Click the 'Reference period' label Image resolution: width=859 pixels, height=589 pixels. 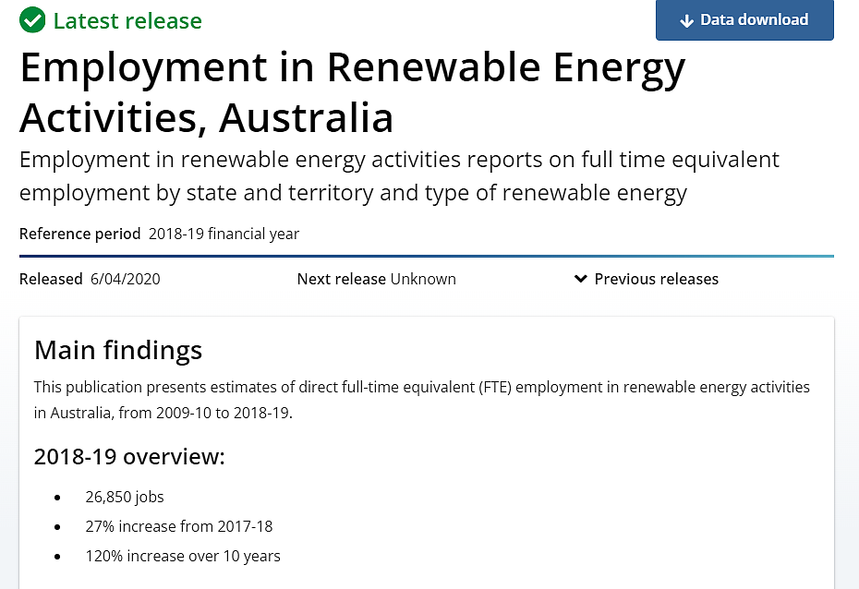[x=80, y=234]
